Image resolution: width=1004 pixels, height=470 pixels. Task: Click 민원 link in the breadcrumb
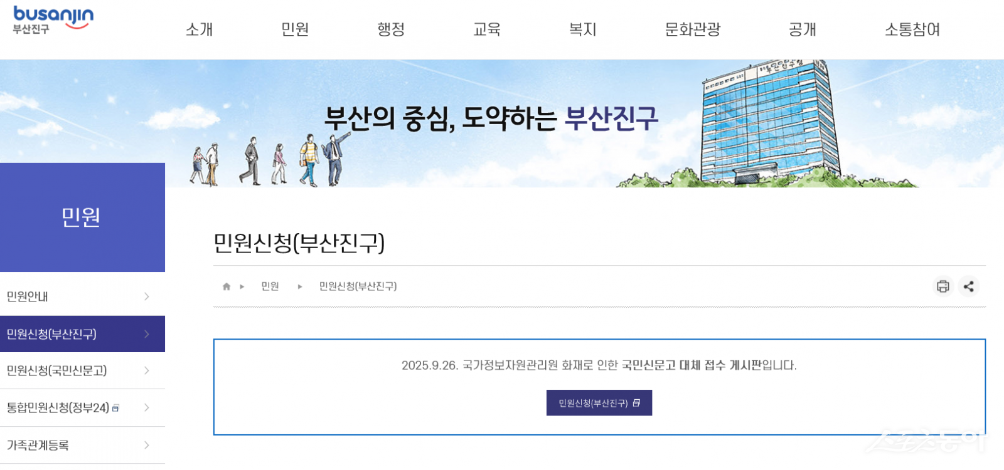270,286
